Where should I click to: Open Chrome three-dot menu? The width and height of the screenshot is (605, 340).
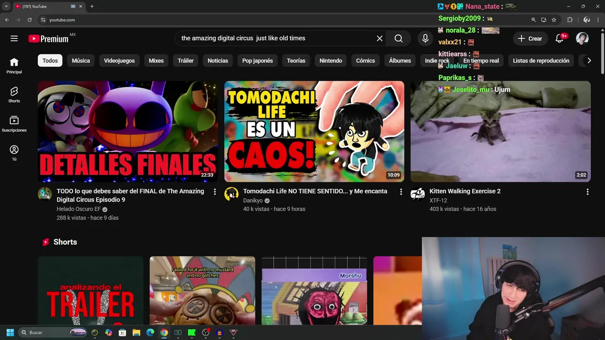[598, 20]
